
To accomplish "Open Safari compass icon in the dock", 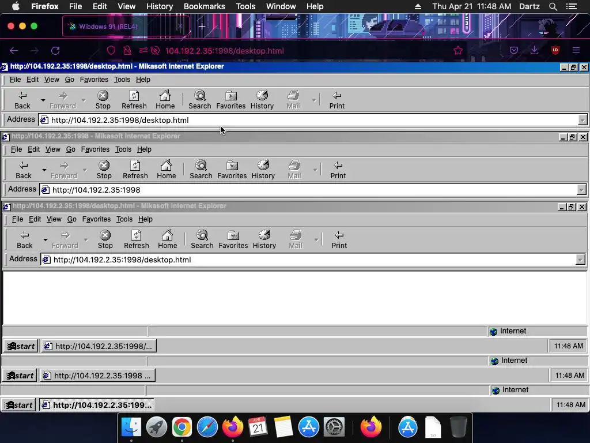I will [207, 427].
